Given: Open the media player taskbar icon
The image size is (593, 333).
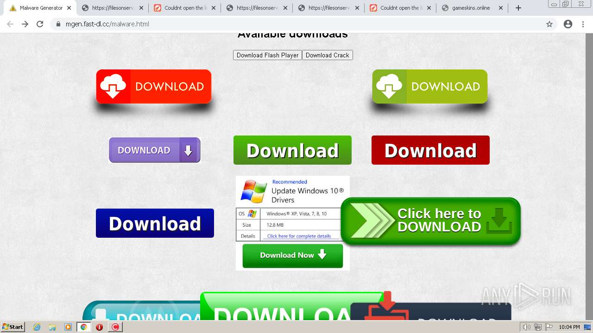Looking at the screenshot, I should click(x=68, y=327).
